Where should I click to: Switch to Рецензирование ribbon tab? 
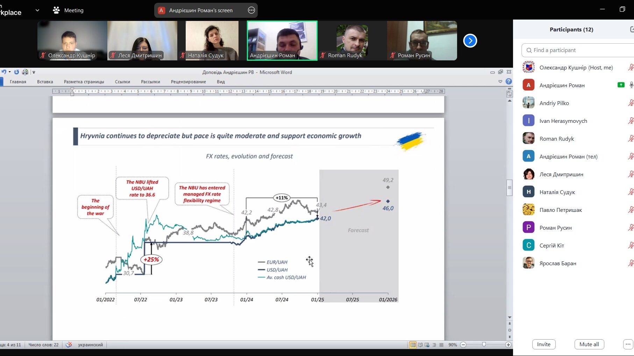coord(188,82)
